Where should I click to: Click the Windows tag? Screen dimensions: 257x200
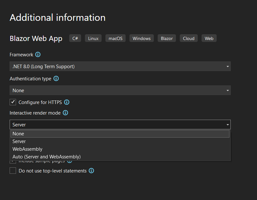(x=141, y=38)
